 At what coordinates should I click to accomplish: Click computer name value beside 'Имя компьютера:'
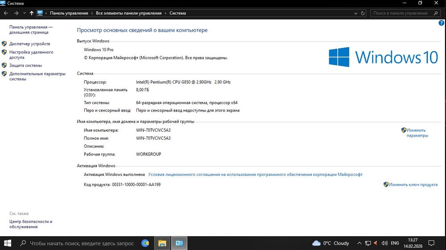153,130
